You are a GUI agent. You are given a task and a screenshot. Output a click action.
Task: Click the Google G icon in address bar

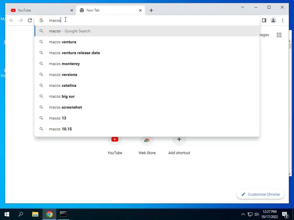[41, 20]
